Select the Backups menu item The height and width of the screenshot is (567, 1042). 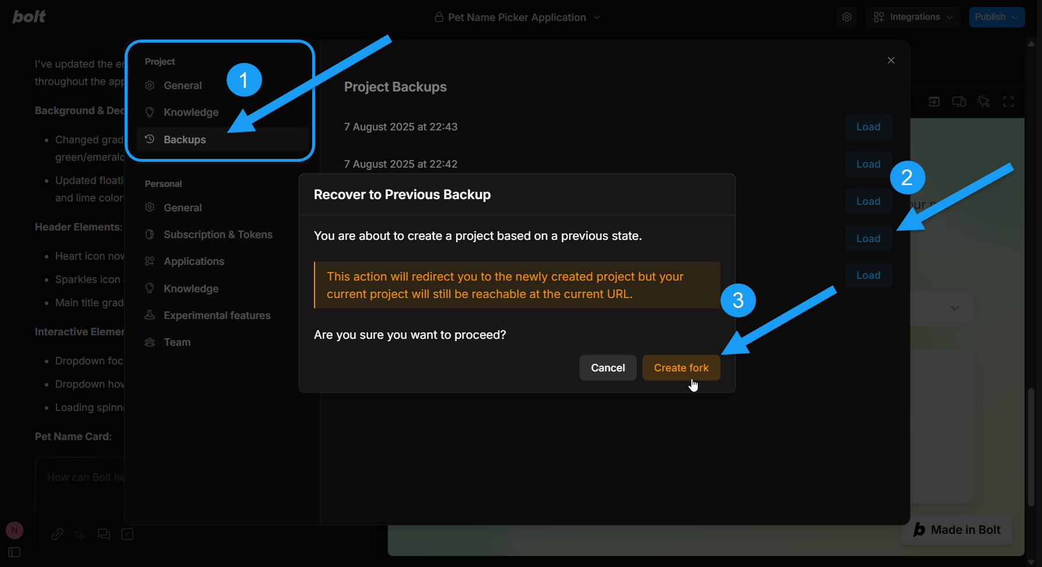tap(222, 140)
